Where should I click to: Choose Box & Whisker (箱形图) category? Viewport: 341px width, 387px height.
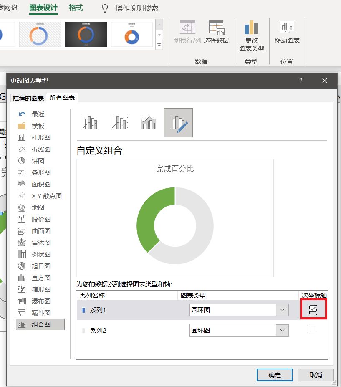40,289
